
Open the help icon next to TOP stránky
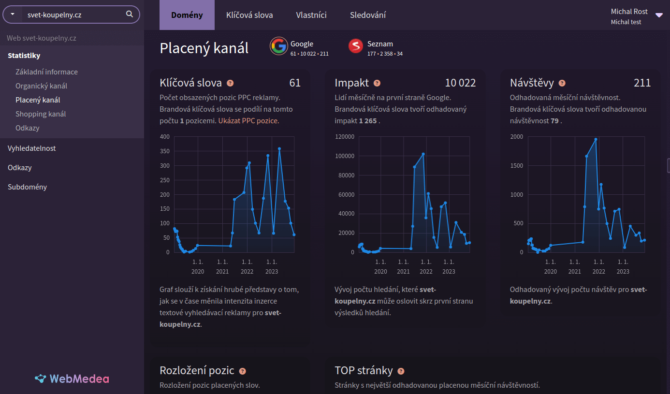coord(401,371)
